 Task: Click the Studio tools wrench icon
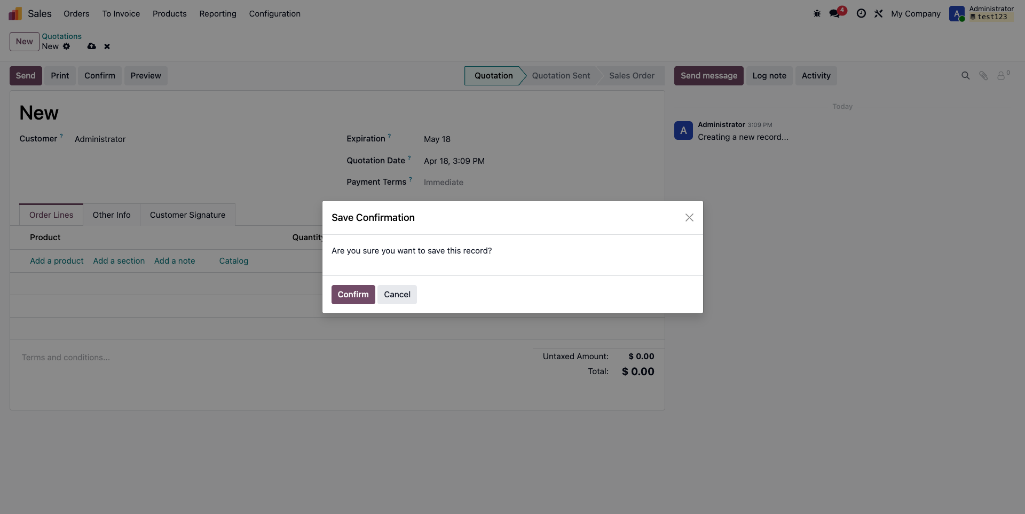click(x=878, y=14)
